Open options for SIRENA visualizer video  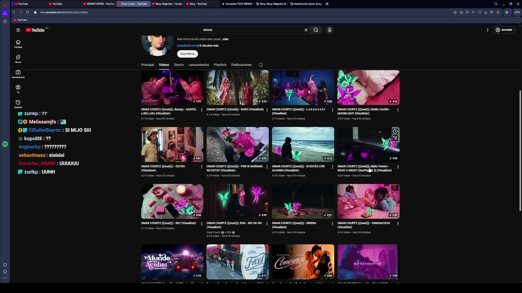[x=332, y=223]
